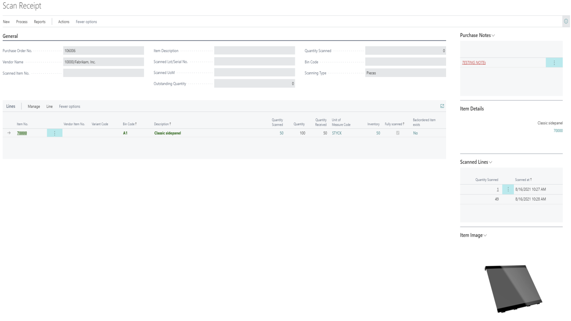Click Quantity Scanned value 50 in lines
This screenshot has height=321, width=571.
tap(281, 133)
